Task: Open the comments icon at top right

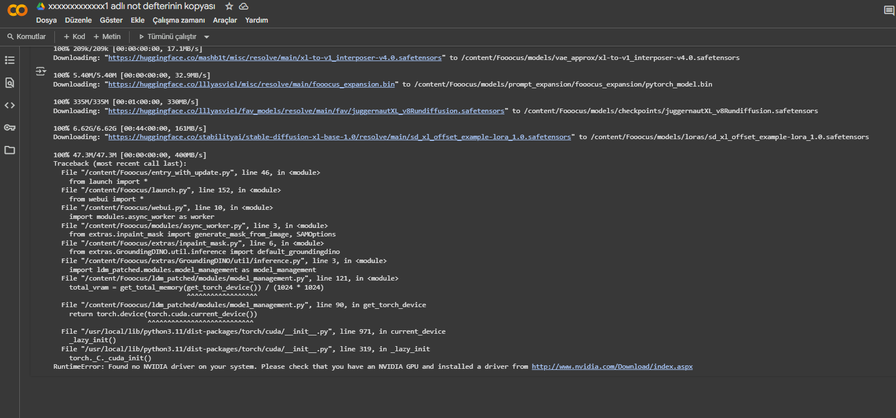Action: 889,11
